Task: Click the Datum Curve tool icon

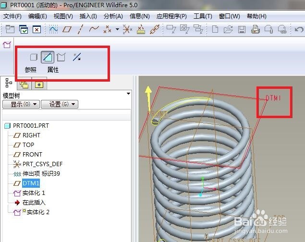Action: [x=94, y=29]
